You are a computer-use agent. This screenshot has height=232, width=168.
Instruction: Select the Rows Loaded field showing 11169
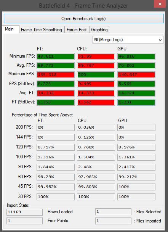tap(24, 212)
